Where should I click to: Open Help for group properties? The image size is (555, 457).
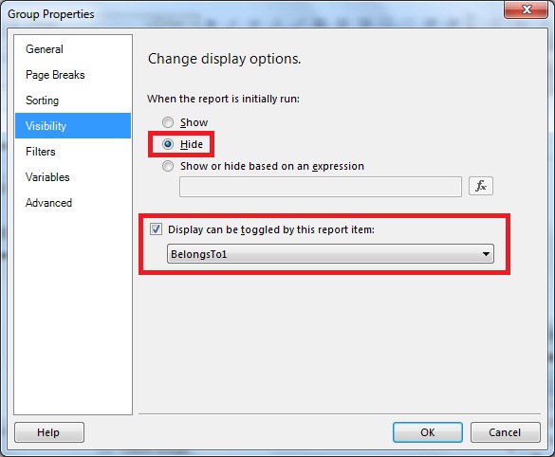[49, 432]
